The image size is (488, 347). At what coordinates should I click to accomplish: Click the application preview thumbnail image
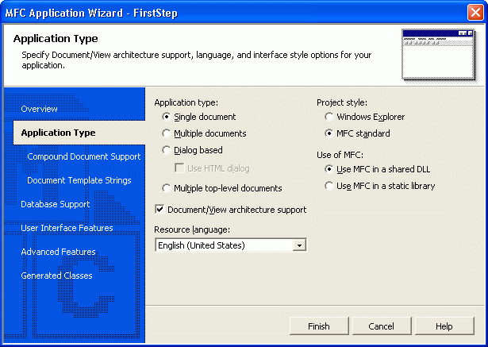(437, 54)
